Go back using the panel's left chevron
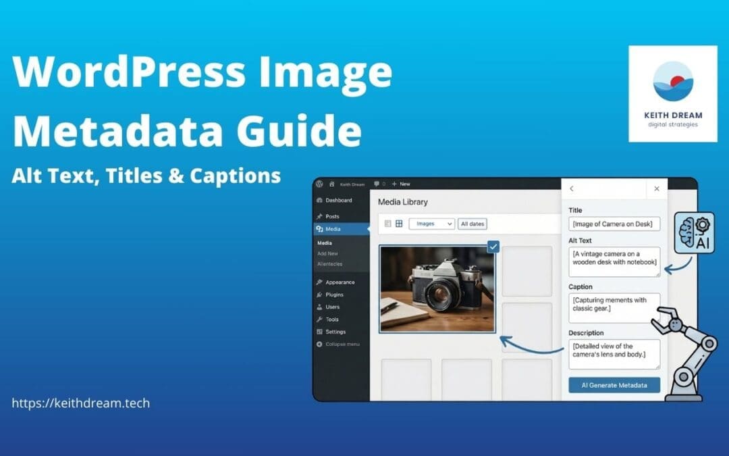The image size is (729, 456). coord(572,188)
